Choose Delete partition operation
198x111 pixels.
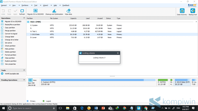[10, 52]
